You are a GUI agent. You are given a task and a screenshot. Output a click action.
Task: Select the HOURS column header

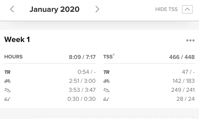14,57
